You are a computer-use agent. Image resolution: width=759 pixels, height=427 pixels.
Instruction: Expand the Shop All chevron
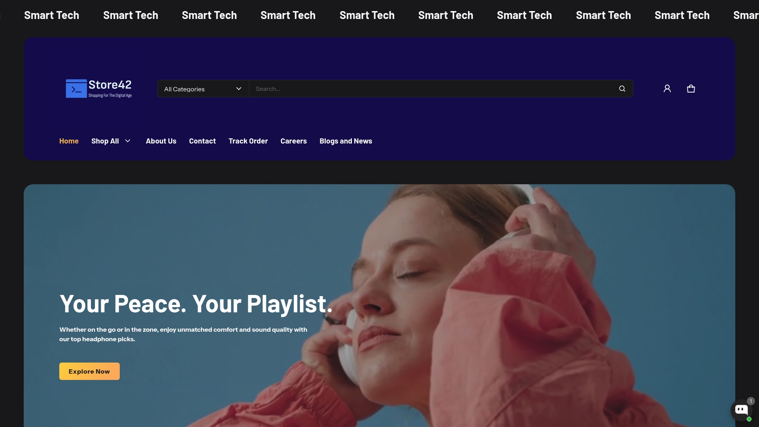(128, 141)
